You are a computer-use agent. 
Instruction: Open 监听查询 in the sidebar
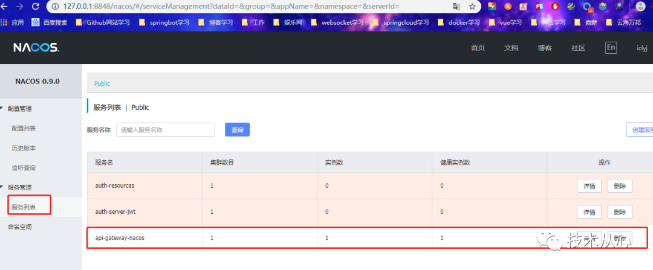24,168
